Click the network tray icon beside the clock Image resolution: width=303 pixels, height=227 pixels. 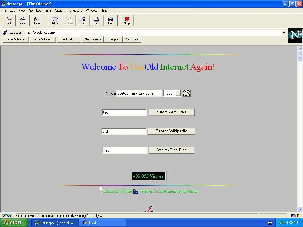coord(281,223)
